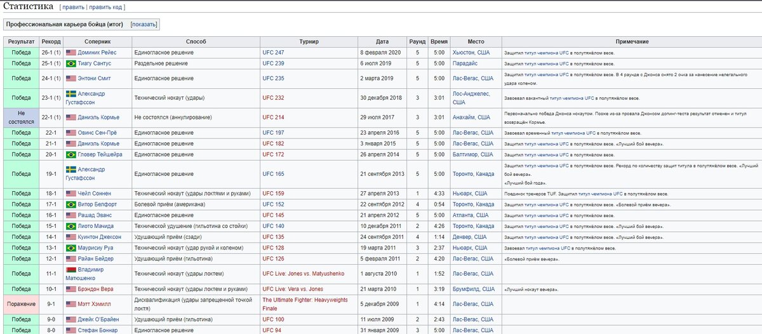762x334 pixels.
Task: Open the Атланта, США location link
Action: pyautogui.click(x=471, y=215)
